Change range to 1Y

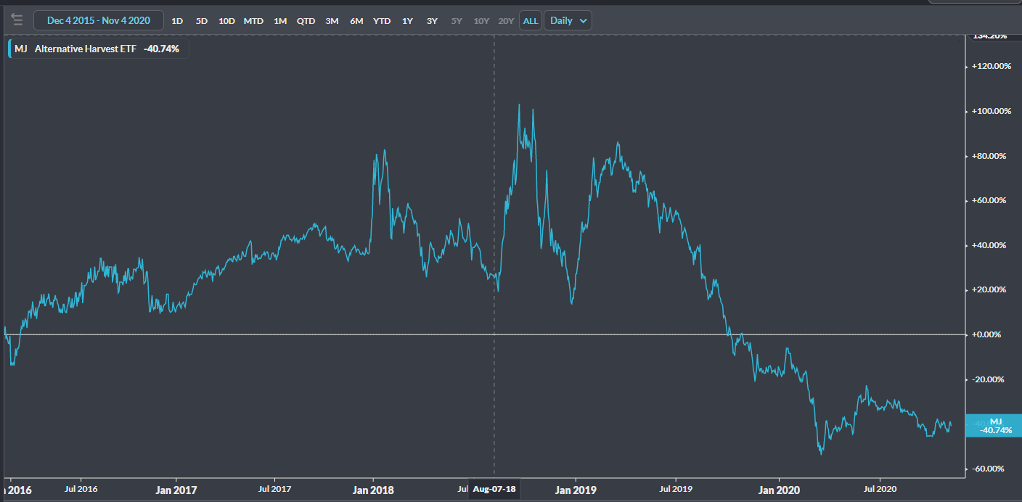click(408, 21)
